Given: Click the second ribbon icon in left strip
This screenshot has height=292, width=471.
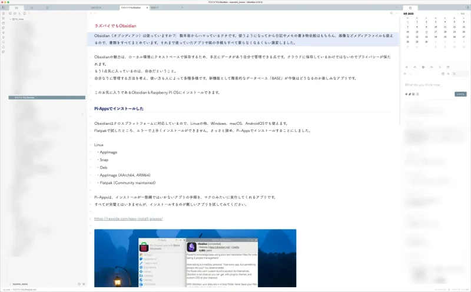Looking at the screenshot, I should pyautogui.click(x=4, y=18).
